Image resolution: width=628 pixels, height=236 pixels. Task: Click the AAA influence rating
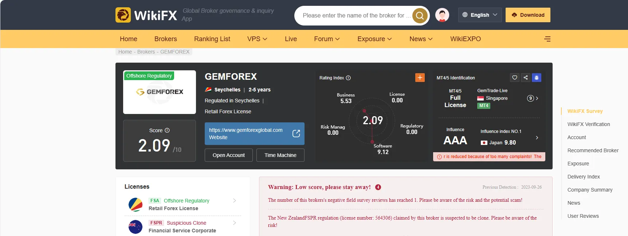[455, 140]
